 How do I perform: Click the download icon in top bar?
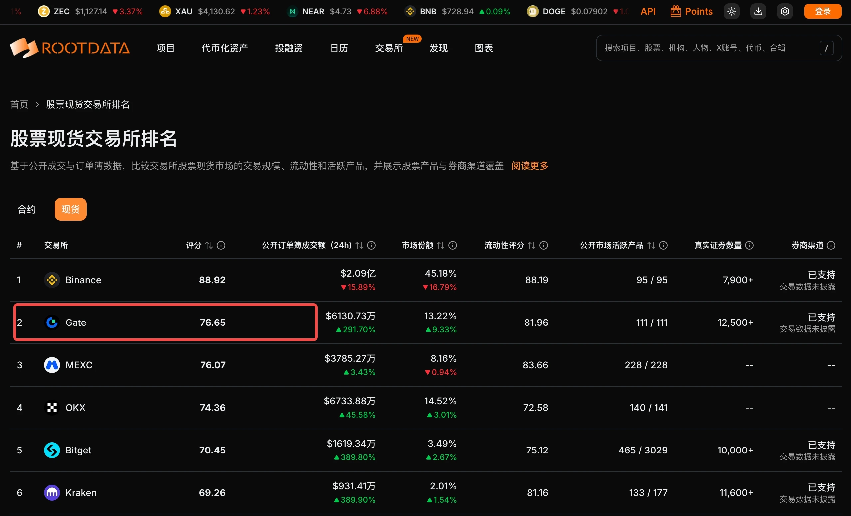coord(758,11)
